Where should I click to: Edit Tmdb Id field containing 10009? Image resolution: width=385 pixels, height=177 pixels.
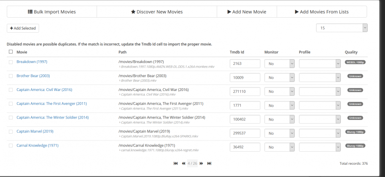[x=245, y=78]
